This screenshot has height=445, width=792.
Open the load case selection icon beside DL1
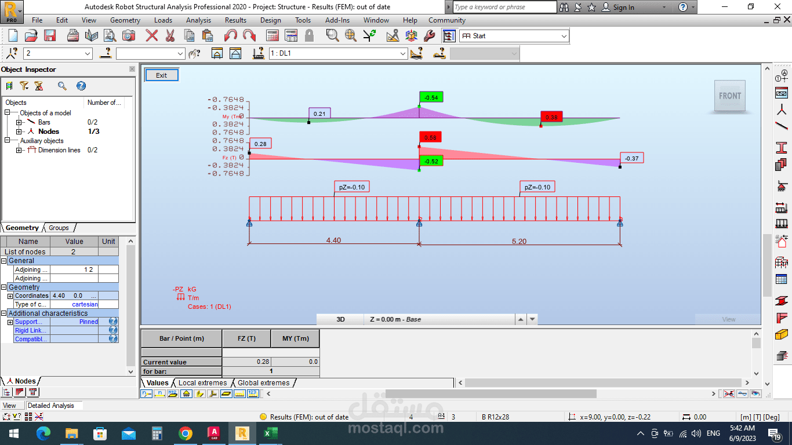coord(259,53)
